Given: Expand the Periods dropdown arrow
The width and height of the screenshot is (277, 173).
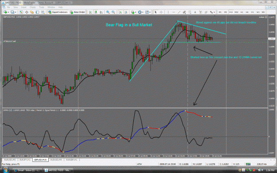Looking at the screenshot, I should 143,12.
